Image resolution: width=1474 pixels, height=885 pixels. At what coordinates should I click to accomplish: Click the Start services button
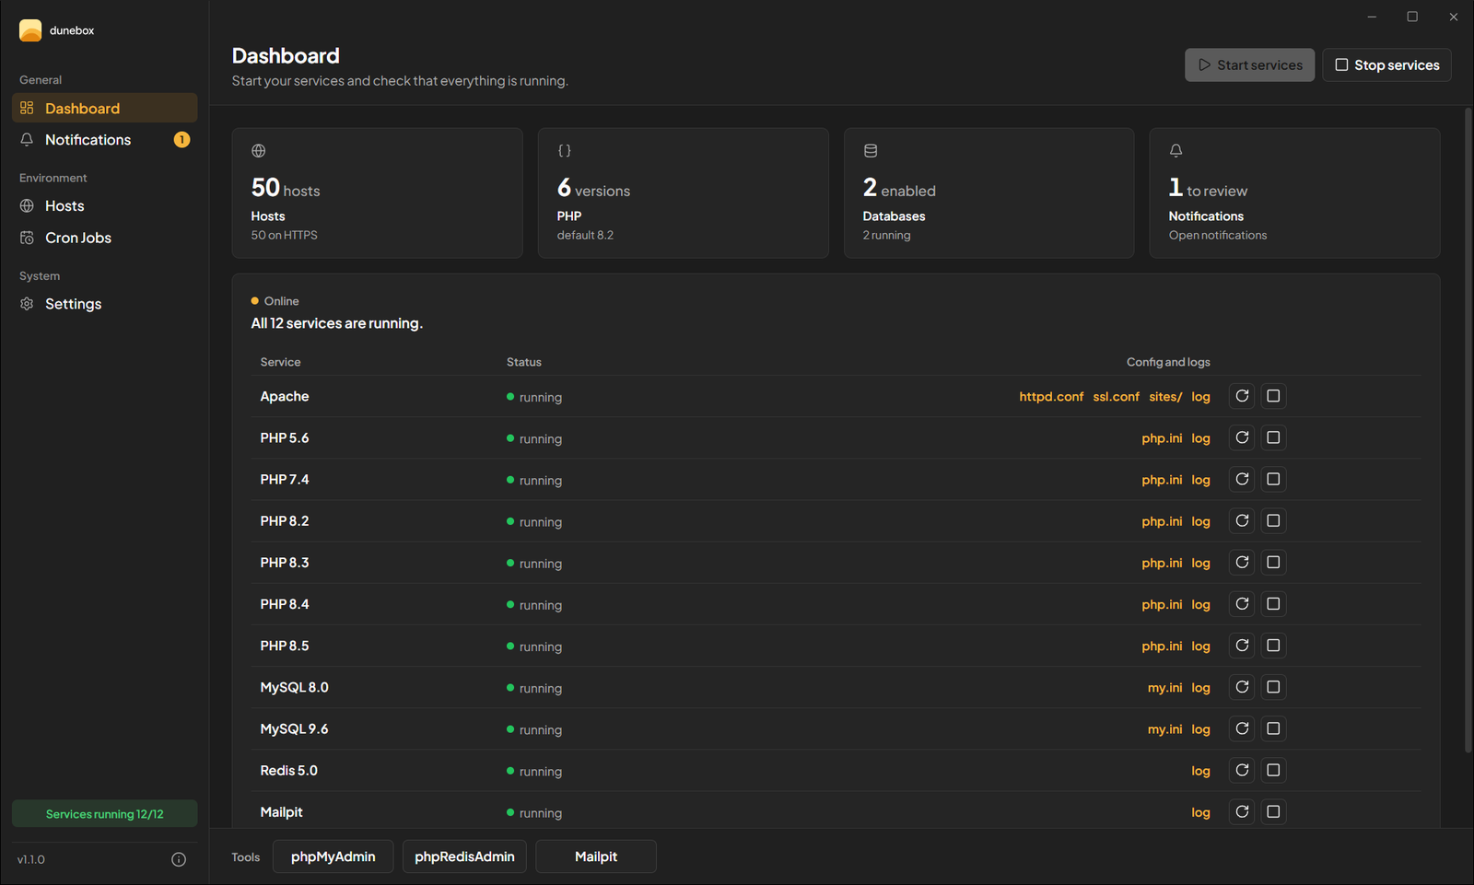coord(1249,64)
